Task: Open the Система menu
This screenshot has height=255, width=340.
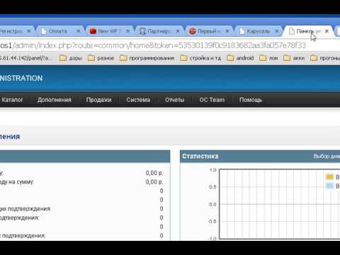Action: [138, 100]
